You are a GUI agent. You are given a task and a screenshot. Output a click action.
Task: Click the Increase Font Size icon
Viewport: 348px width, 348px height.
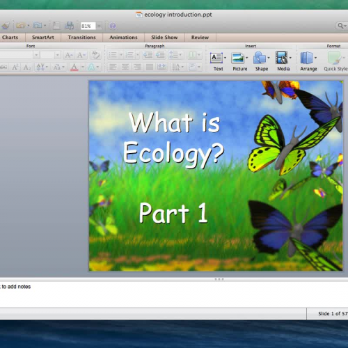click(x=69, y=55)
